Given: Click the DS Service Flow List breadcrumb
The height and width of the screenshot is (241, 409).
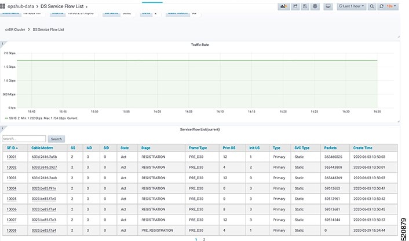Looking at the screenshot, I should pyautogui.click(x=48, y=29).
